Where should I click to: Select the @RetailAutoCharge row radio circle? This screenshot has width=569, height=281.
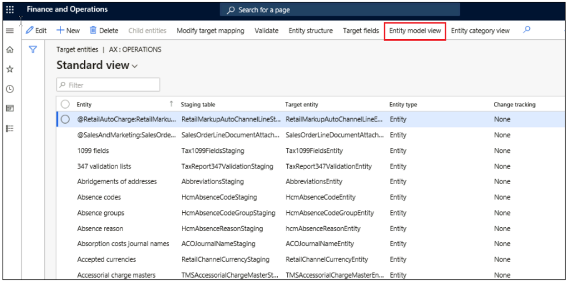coord(65,119)
